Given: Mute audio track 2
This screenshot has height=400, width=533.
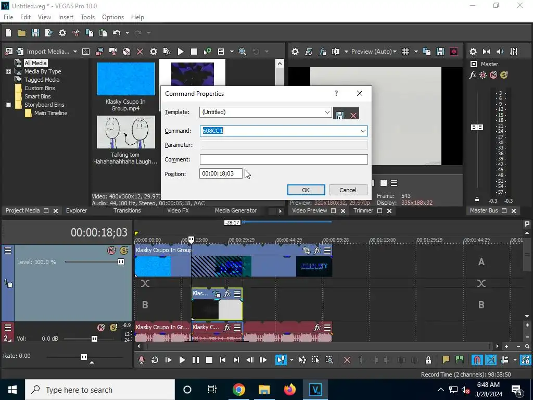Looking at the screenshot, I should (x=101, y=327).
